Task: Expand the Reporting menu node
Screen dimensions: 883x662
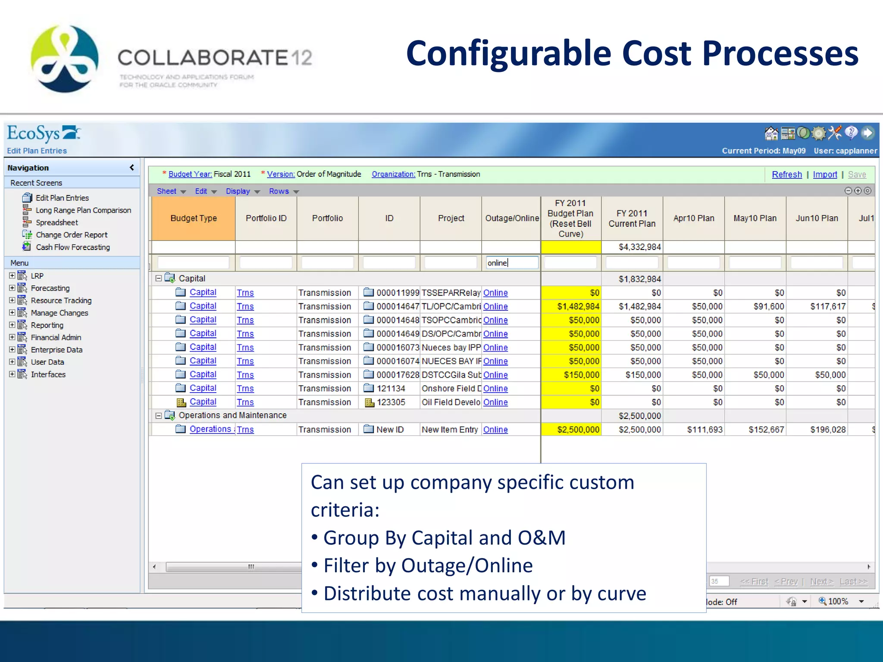Action: (x=12, y=325)
